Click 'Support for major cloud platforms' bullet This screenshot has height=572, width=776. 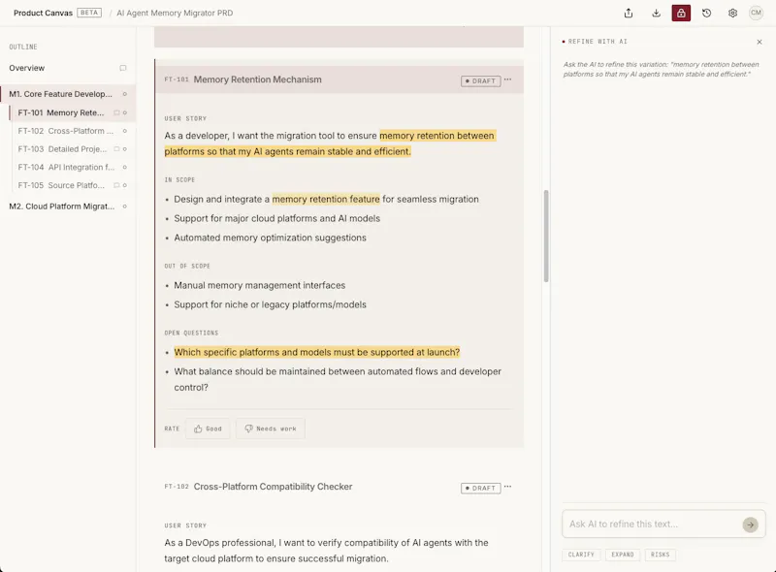click(276, 219)
